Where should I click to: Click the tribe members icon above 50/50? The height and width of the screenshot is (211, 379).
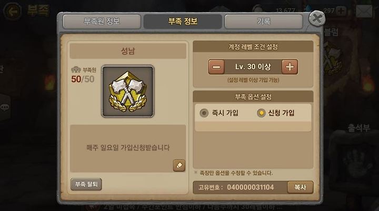coord(76,69)
